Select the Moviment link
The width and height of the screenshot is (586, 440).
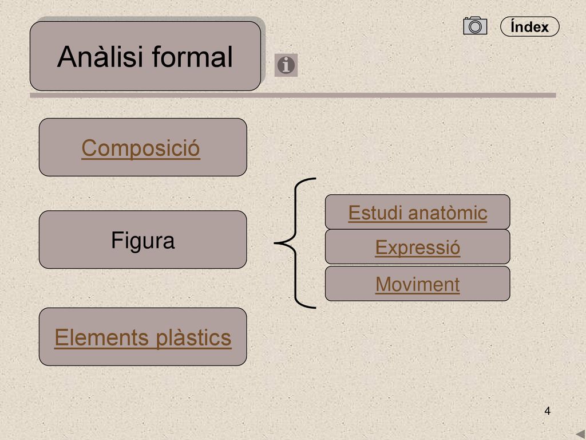(x=417, y=284)
